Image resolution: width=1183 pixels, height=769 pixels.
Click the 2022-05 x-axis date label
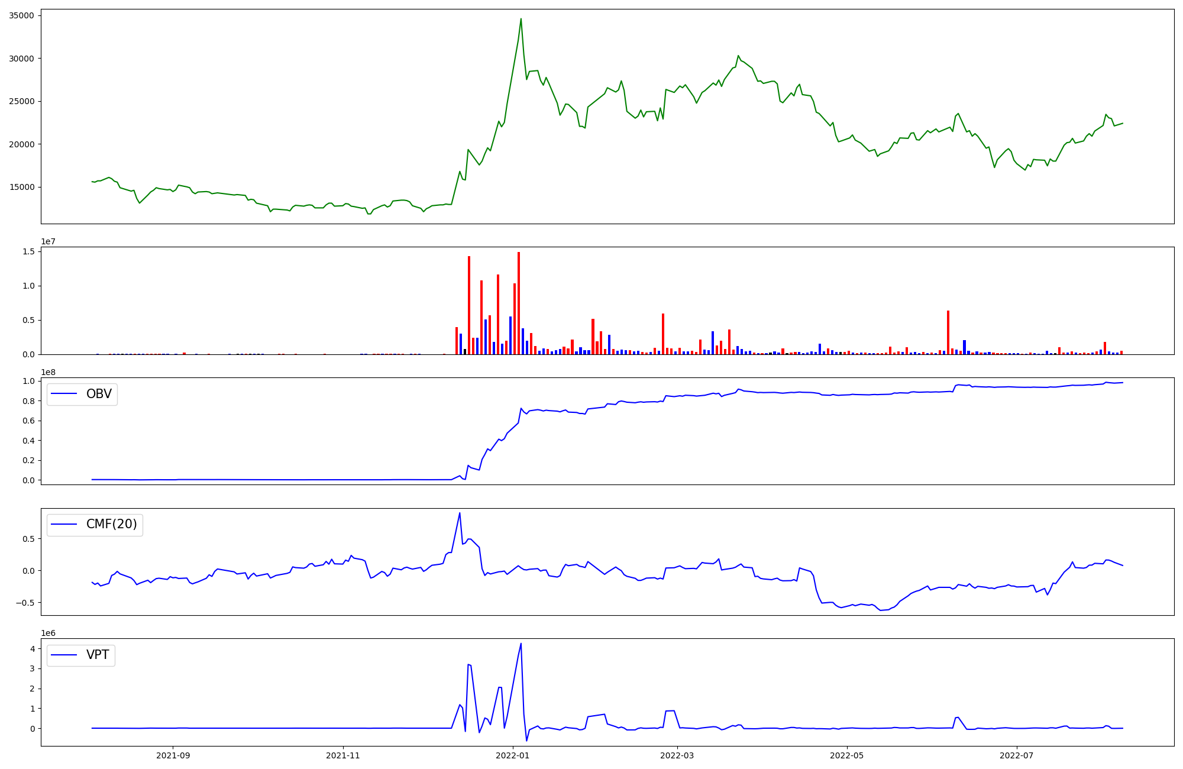pos(846,755)
